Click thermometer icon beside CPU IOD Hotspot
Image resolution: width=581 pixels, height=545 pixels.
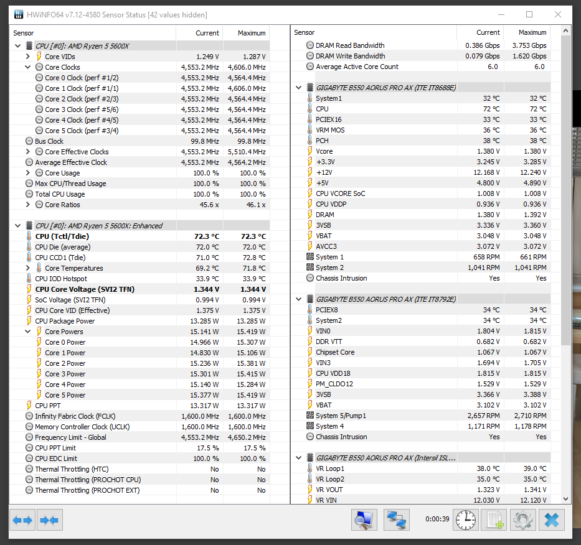click(x=29, y=279)
